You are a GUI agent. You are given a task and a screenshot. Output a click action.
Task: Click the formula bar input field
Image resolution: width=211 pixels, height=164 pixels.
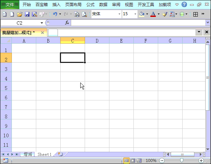tap(138, 23)
